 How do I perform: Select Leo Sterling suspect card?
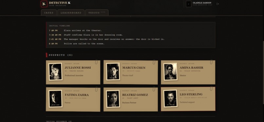click(188, 99)
